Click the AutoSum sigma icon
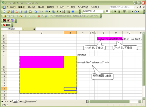 tap(58, 12)
